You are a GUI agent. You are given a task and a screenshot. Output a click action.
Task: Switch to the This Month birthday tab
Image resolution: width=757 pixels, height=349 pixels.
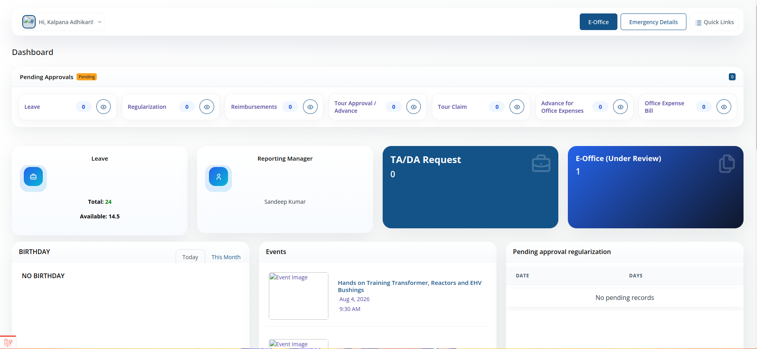tap(226, 257)
